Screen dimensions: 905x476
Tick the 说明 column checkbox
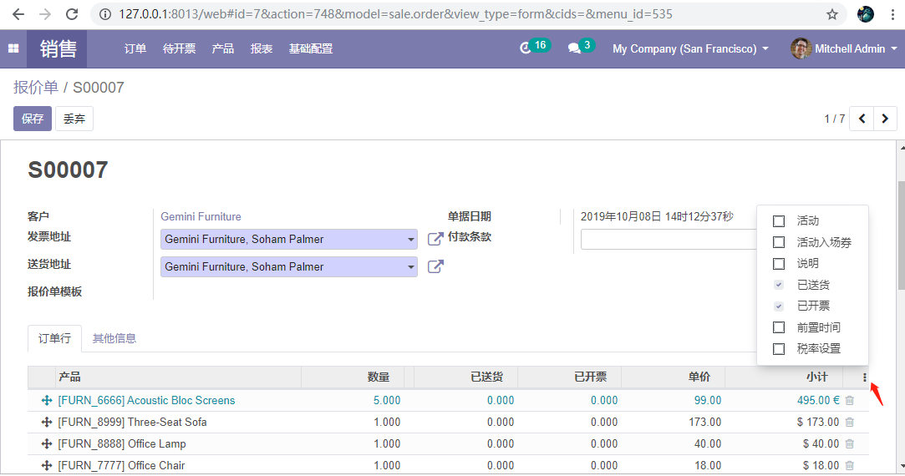779,264
